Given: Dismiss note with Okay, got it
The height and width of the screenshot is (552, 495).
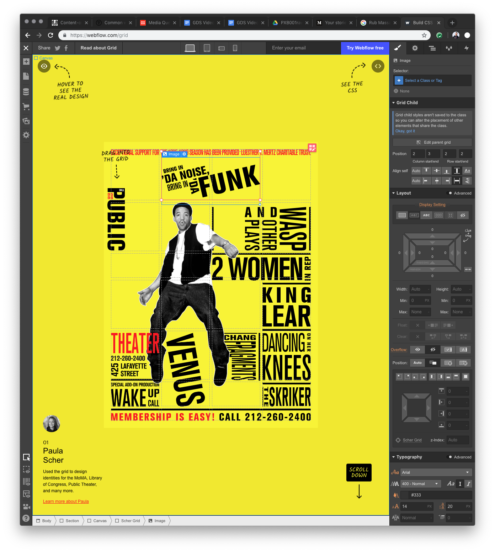Looking at the screenshot, I should point(405,131).
